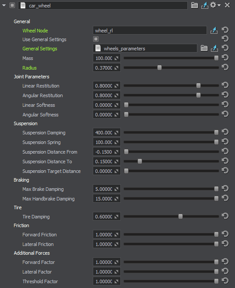This screenshot has width=235, height=288.
Task: Open the folder browse icon beside car_wheel
Action: (x=194, y=5)
